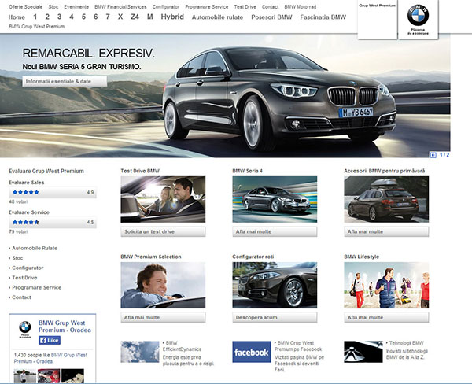Open Oferte Speciale menu

click(x=26, y=6)
